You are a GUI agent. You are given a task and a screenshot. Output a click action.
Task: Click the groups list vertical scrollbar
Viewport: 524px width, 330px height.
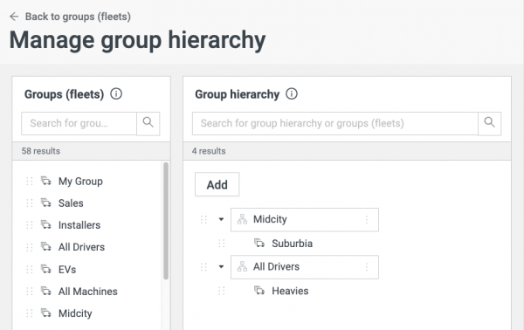coord(166,221)
